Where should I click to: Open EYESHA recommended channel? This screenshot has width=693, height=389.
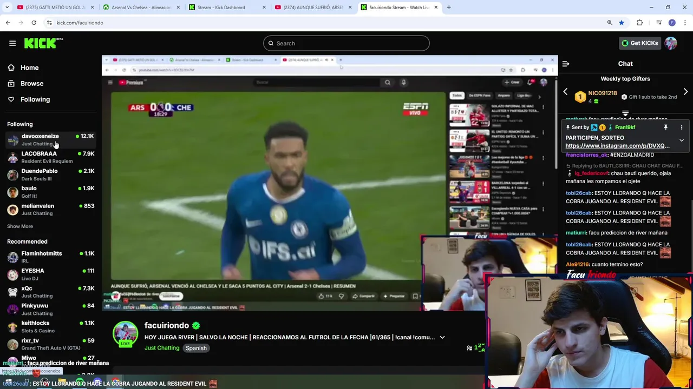pyautogui.click(x=50, y=274)
